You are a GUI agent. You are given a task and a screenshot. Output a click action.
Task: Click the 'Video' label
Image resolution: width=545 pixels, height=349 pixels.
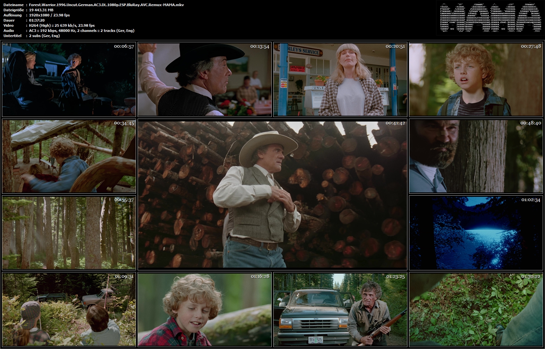[8, 25]
